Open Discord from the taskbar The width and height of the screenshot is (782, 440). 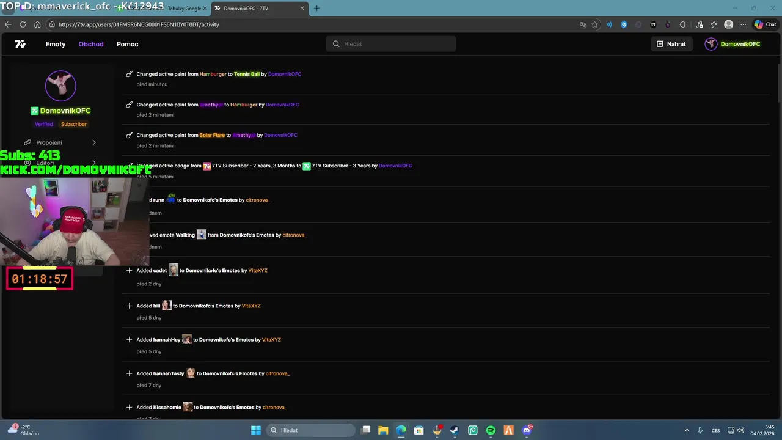pos(527,430)
